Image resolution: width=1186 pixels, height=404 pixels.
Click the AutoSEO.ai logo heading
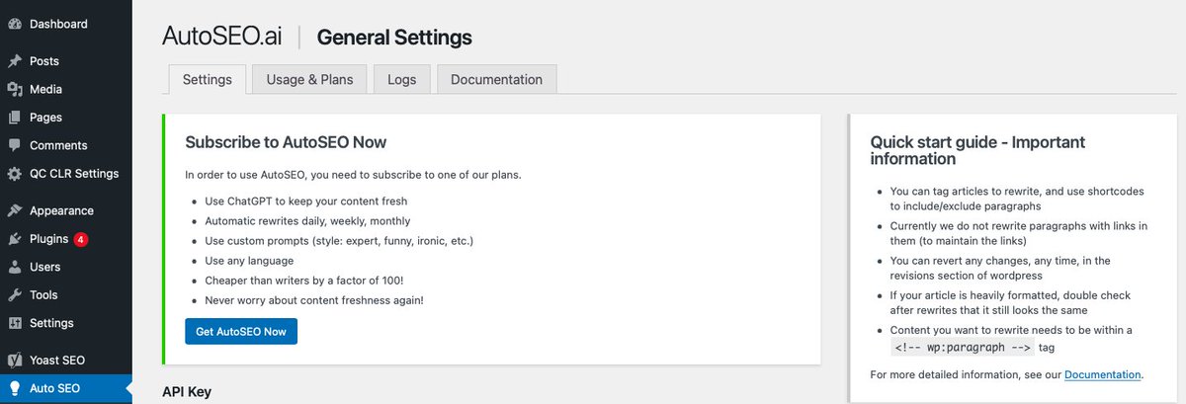tap(222, 38)
